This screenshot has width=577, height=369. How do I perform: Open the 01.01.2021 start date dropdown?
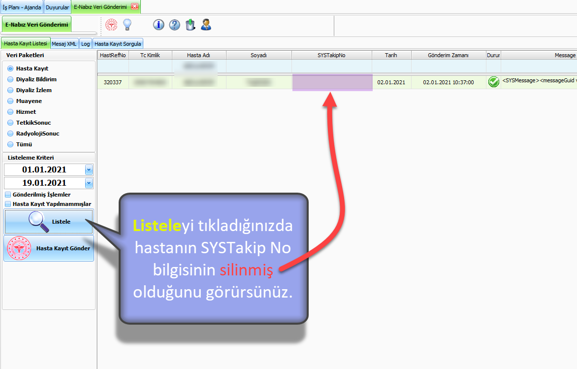click(x=89, y=170)
